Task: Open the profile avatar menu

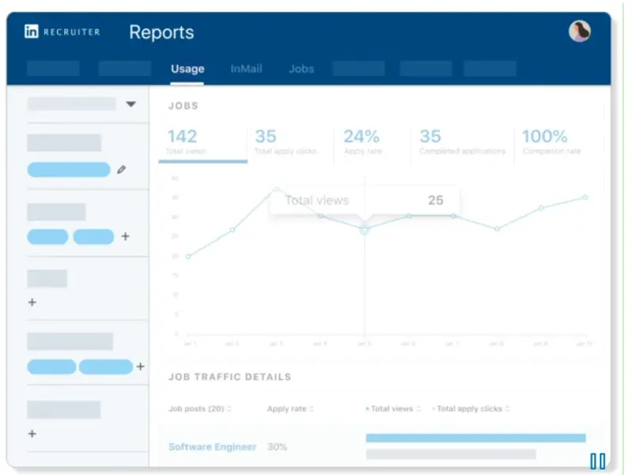Action: [x=579, y=32]
